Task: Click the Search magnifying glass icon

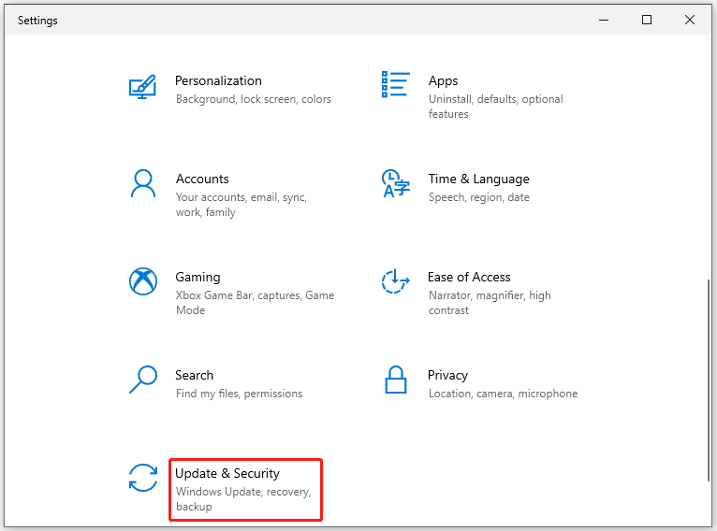Action: click(143, 380)
